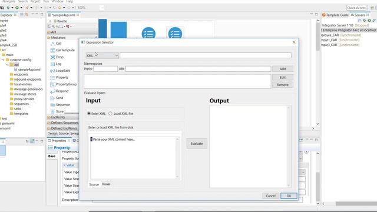
Task: Collapse the api folder in Explorer tree
Action: click(x=8, y=65)
